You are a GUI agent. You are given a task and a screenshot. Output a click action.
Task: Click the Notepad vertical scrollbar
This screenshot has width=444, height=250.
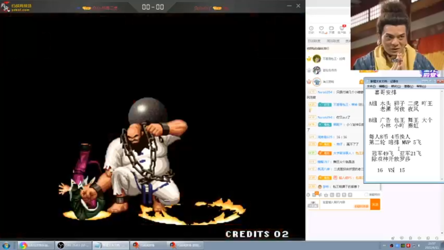[442, 135]
